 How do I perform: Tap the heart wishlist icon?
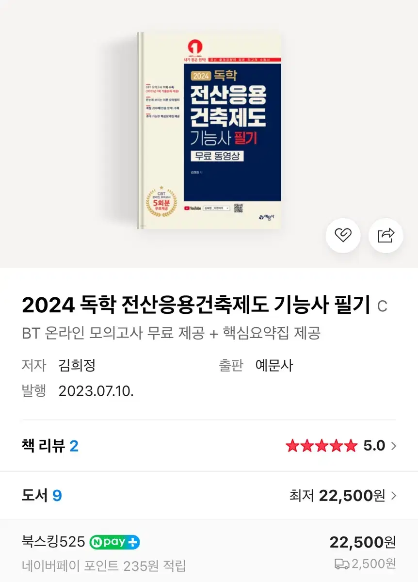tap(343, 236)
